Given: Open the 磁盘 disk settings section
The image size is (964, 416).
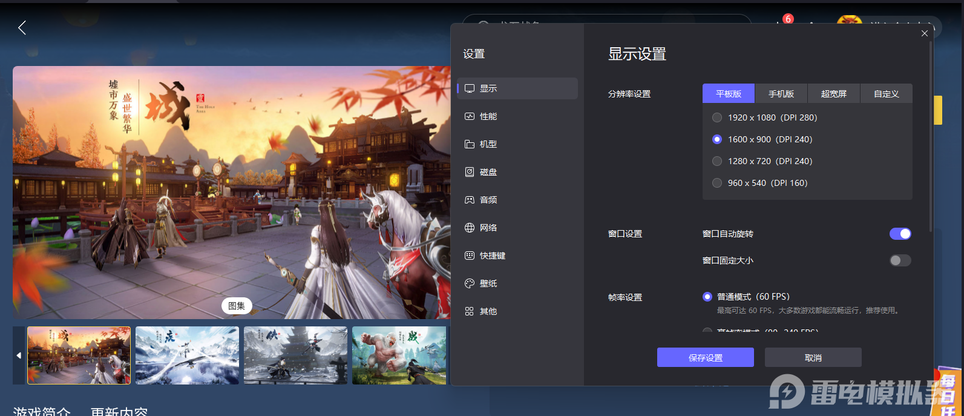Looking at the screenshot, I should (x=517, y=172).
